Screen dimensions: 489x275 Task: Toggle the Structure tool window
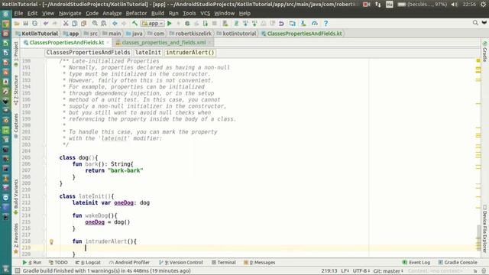pyautogui.click(x=16, y=90)
